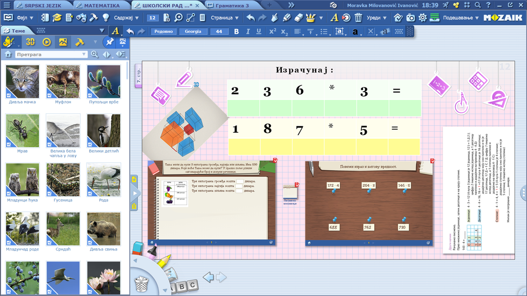Open a new tab with plus button
The image size is (527, 296).
point(269,5)
